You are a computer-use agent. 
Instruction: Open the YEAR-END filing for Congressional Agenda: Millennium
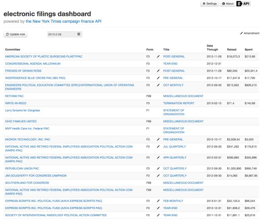click(170, 64)
